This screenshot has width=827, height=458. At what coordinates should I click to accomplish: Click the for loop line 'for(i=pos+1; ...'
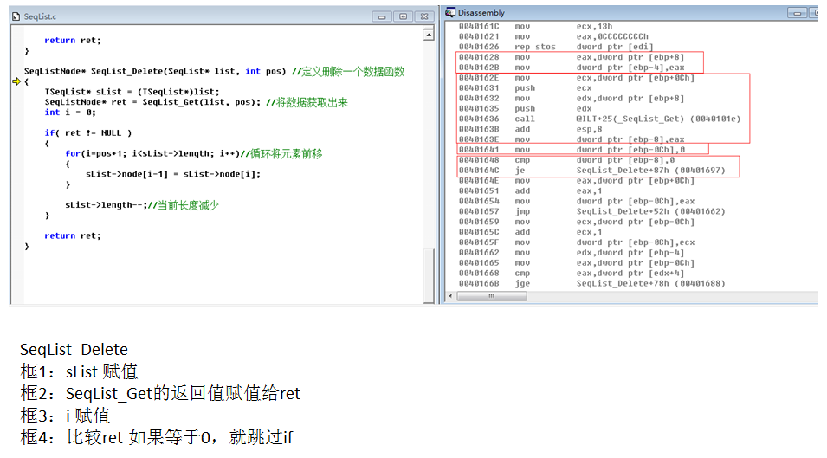(x=194, y=153)
